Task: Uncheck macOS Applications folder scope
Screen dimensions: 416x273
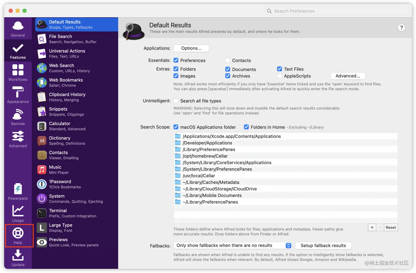Action: (x=176, y=127)
